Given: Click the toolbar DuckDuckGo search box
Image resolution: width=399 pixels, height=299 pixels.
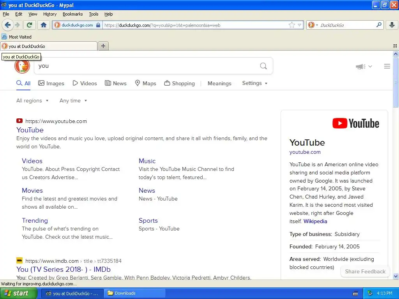Looking at the screenshot, I should tap(346, 25).
